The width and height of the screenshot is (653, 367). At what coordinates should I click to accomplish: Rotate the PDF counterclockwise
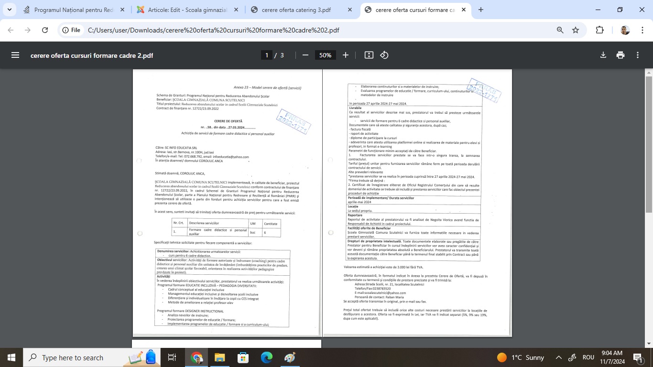(x=384, y=55)
